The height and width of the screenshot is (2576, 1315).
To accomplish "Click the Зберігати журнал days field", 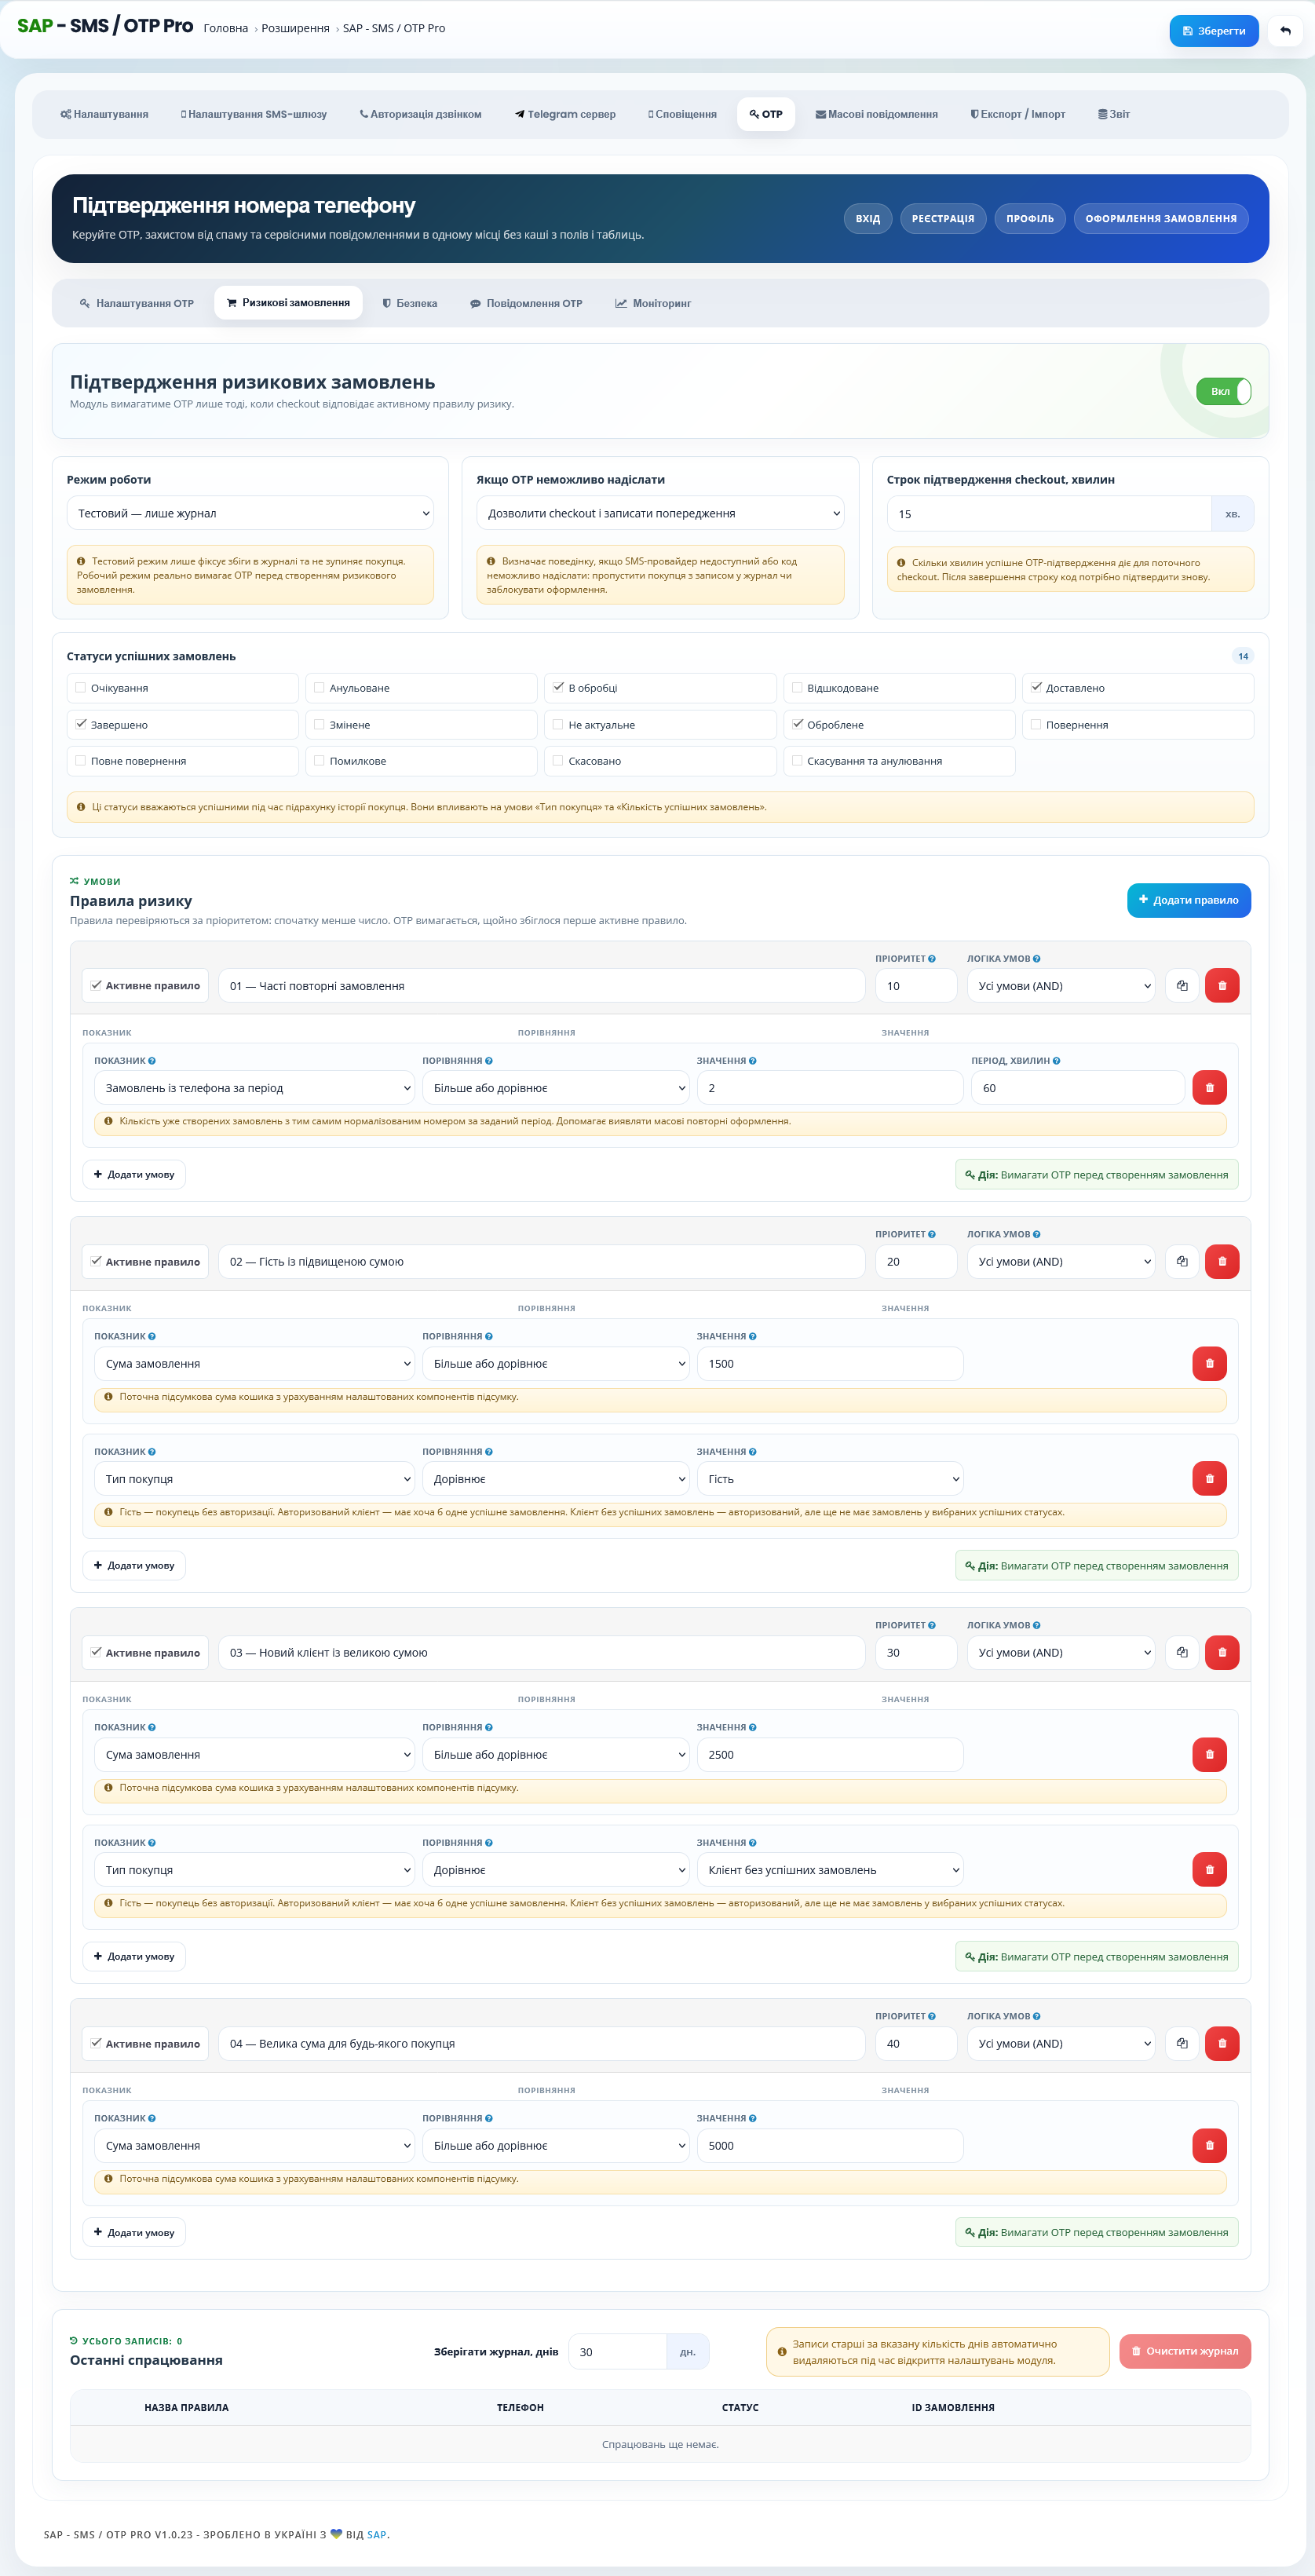I will click(x=617, y=2351).
